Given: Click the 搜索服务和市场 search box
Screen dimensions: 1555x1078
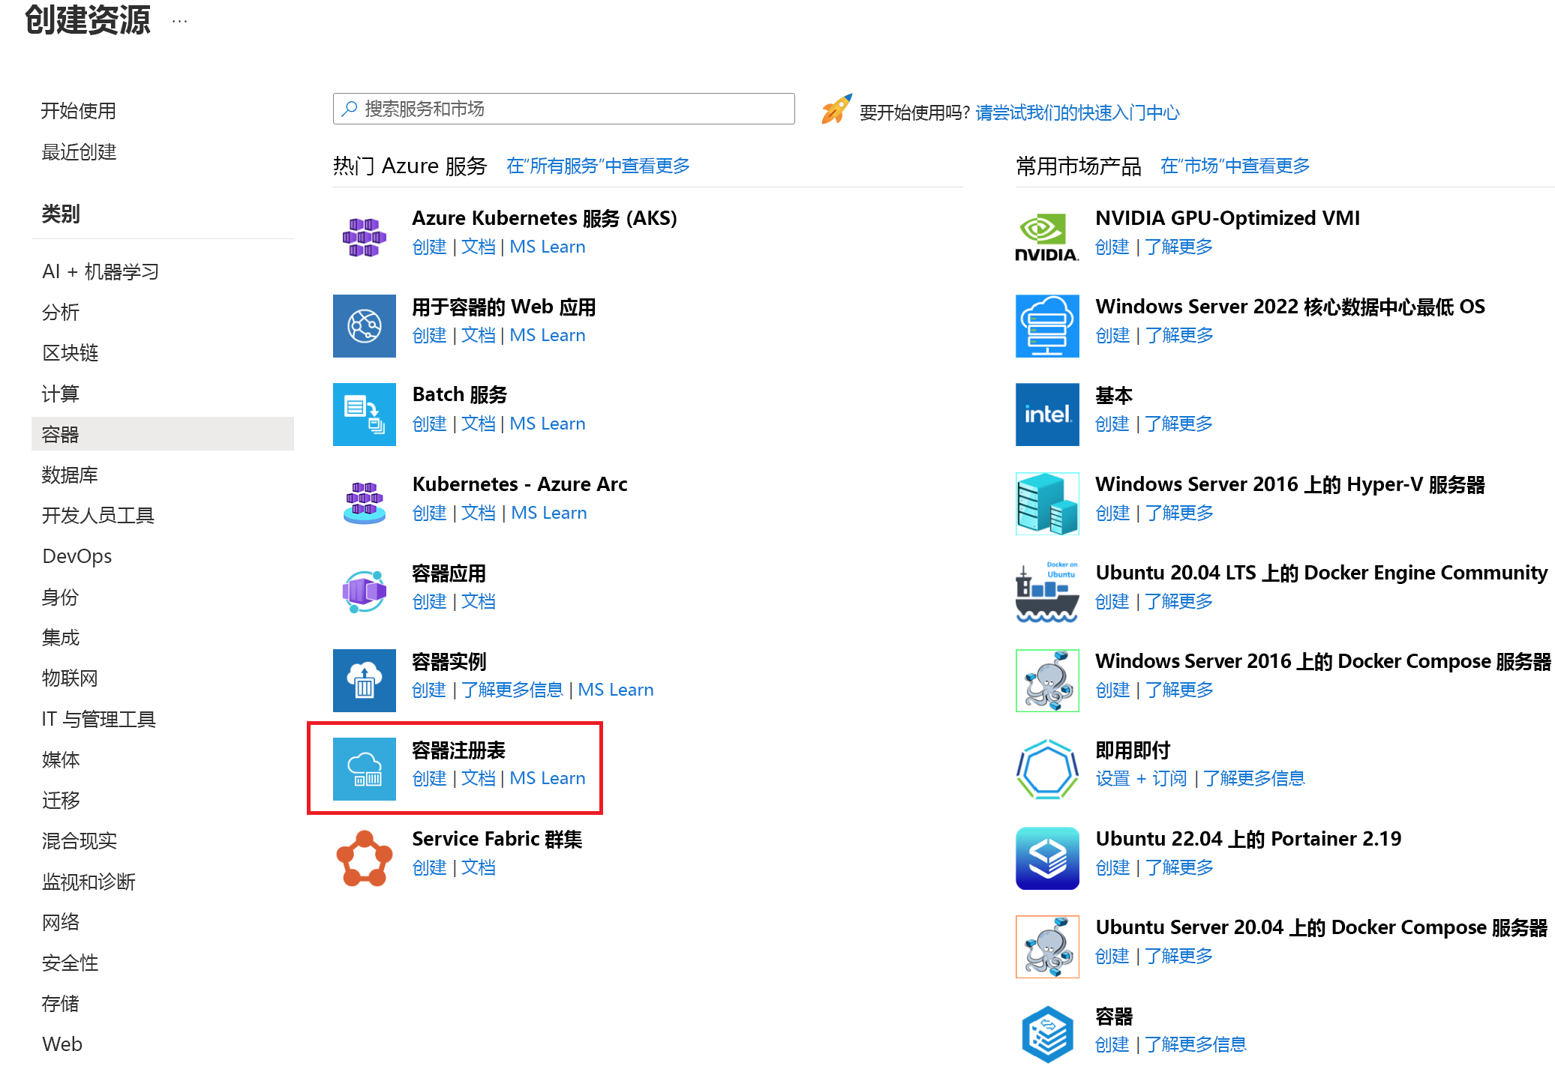Looking at the screenshot, I should 563,109.
